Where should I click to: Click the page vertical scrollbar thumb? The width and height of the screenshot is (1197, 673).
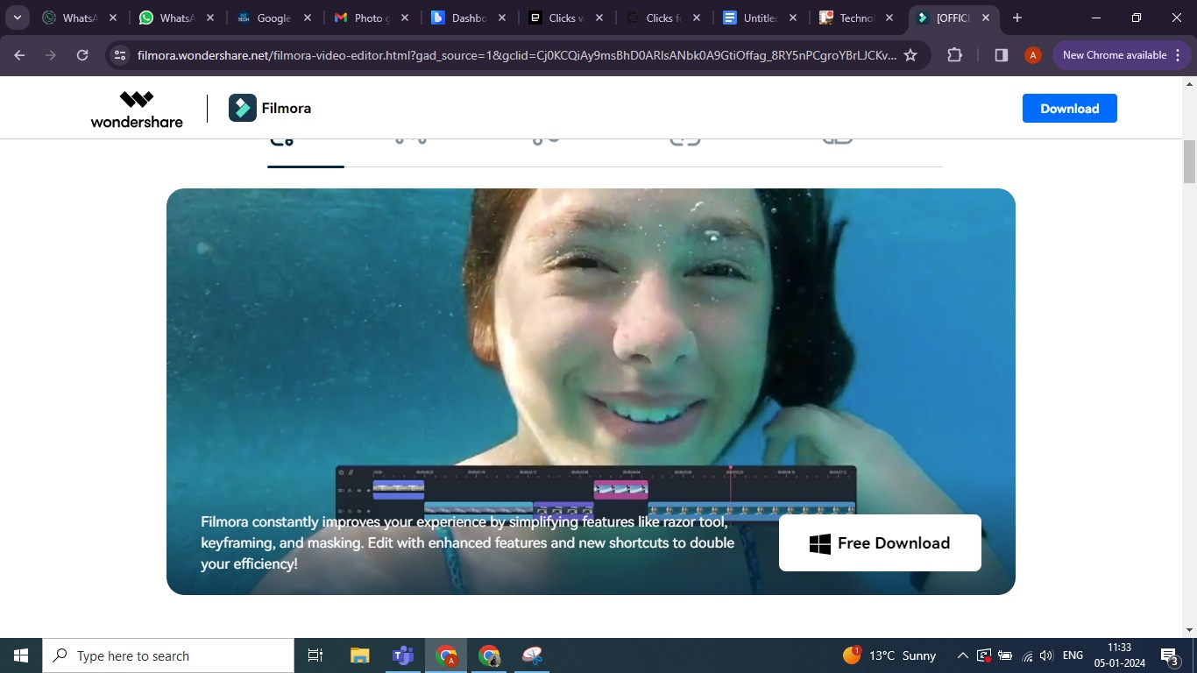(1189, 160)
